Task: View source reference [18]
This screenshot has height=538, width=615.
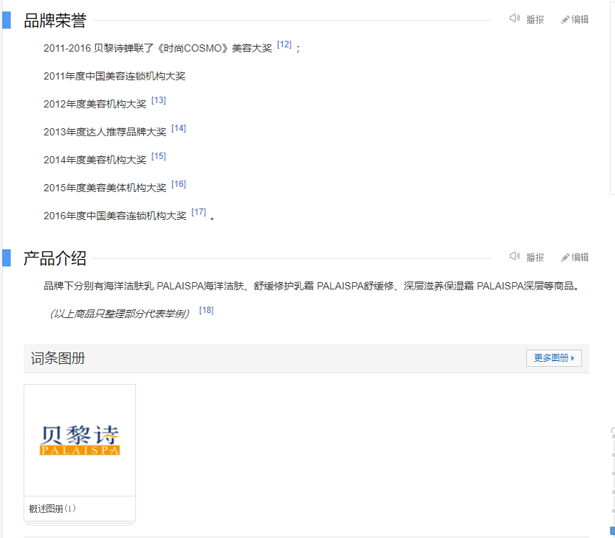Action: point(206,310)
